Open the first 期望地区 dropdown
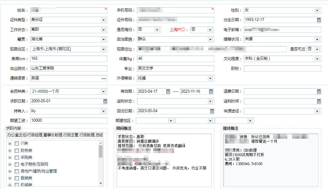The width and height of the screenshot is (328, 189). click(171, 121)
